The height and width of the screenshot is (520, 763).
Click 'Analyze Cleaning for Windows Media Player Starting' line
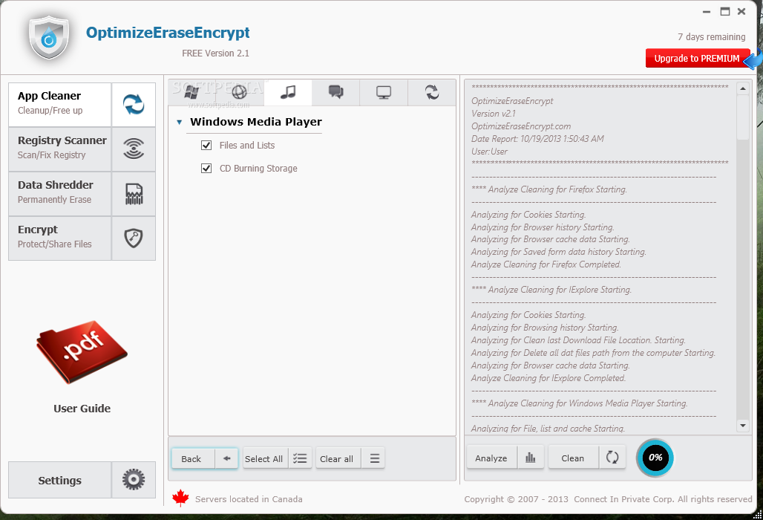[579, 403]
